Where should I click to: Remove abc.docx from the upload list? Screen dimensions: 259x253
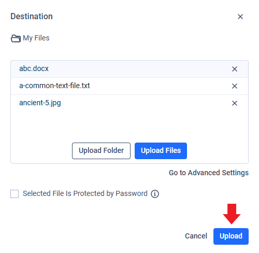point(235,69)
